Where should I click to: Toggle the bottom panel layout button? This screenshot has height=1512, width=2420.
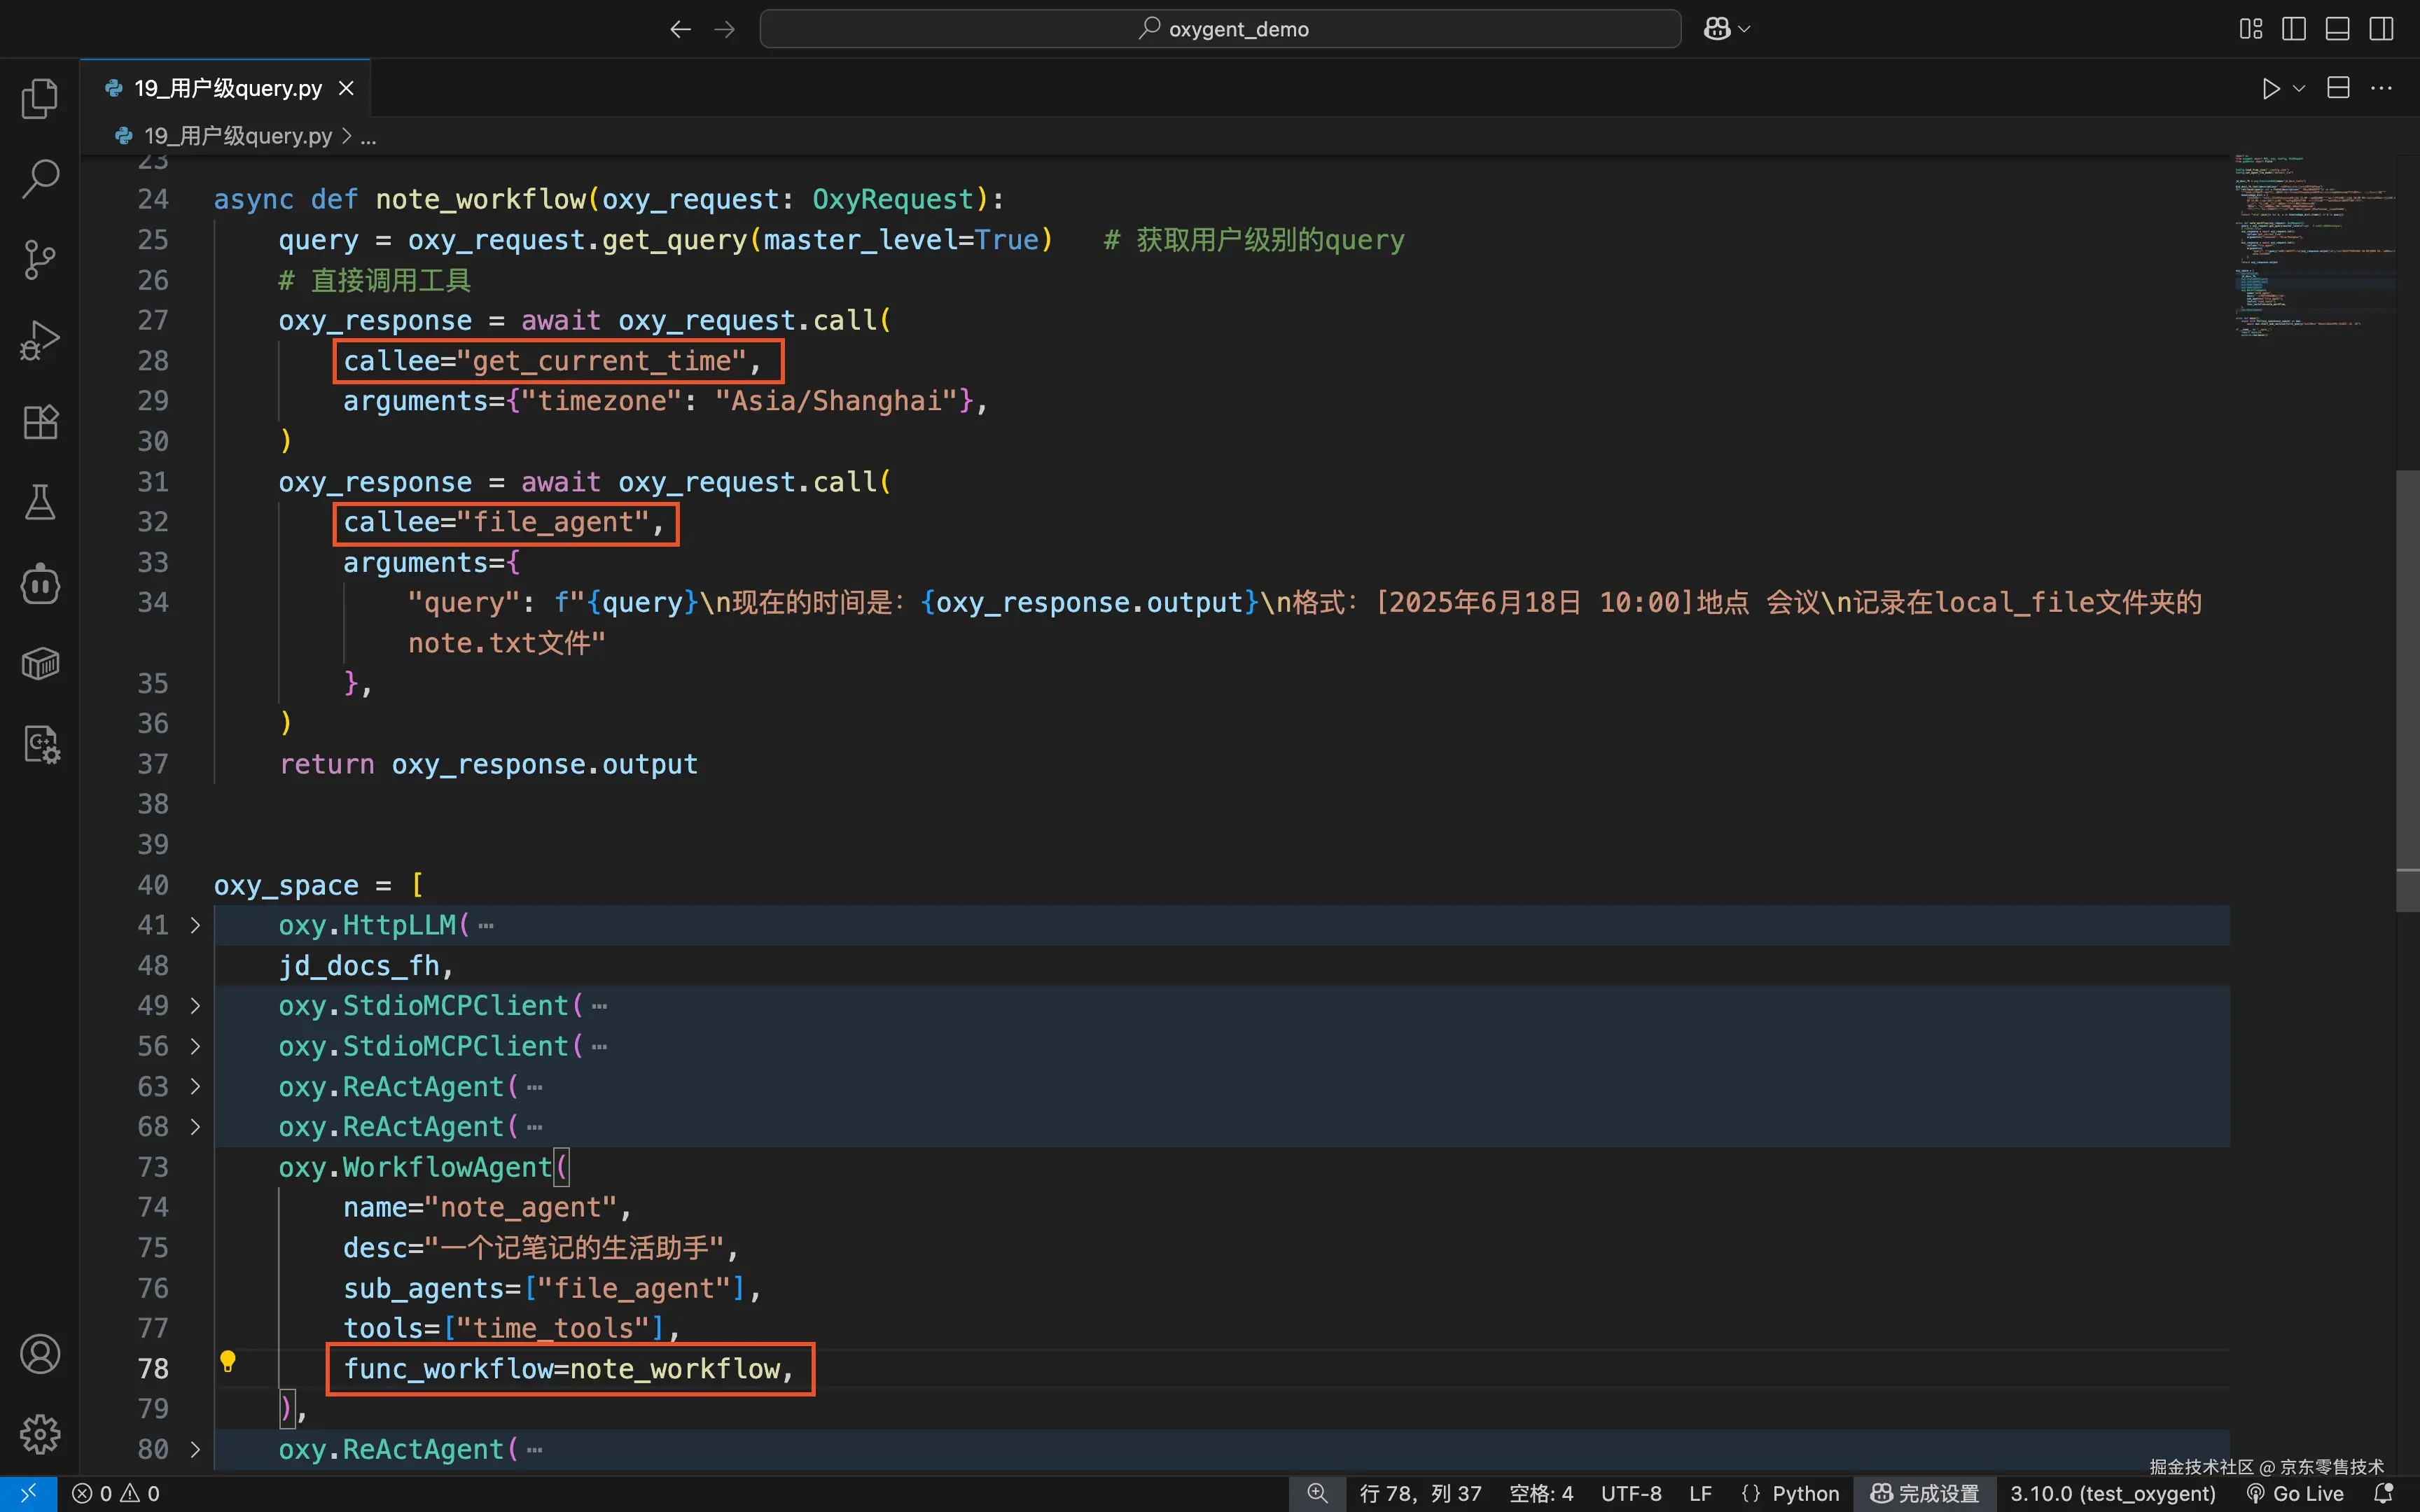coord(2337,29)
